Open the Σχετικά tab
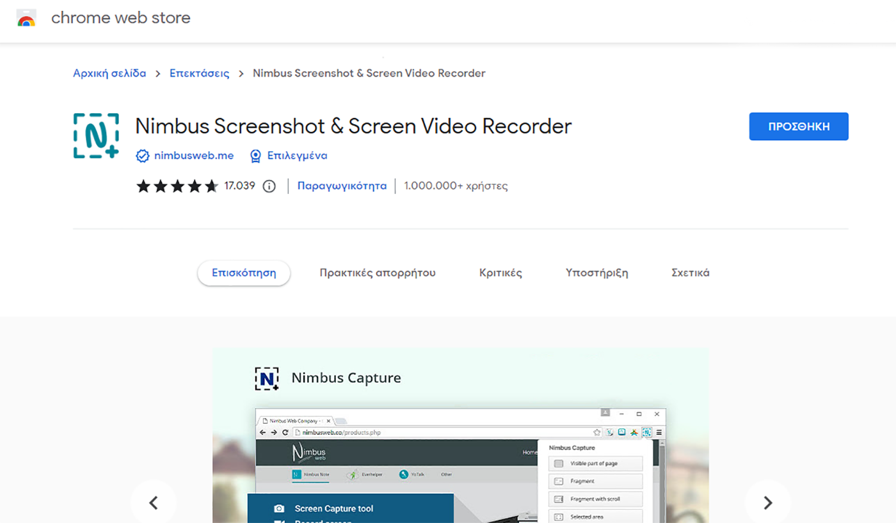The width and height of the screenshot is (896, 523). pos(690,272)
